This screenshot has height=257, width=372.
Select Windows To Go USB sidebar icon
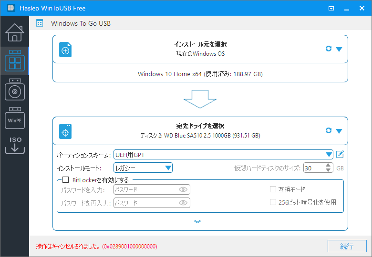pyautogui.click(x=15, y=60)
